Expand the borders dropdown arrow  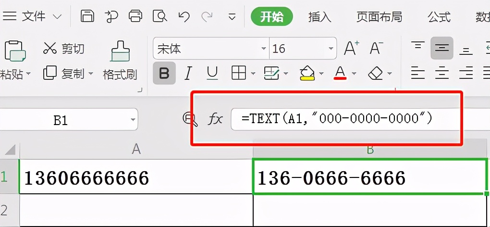[x=253, y=74]
